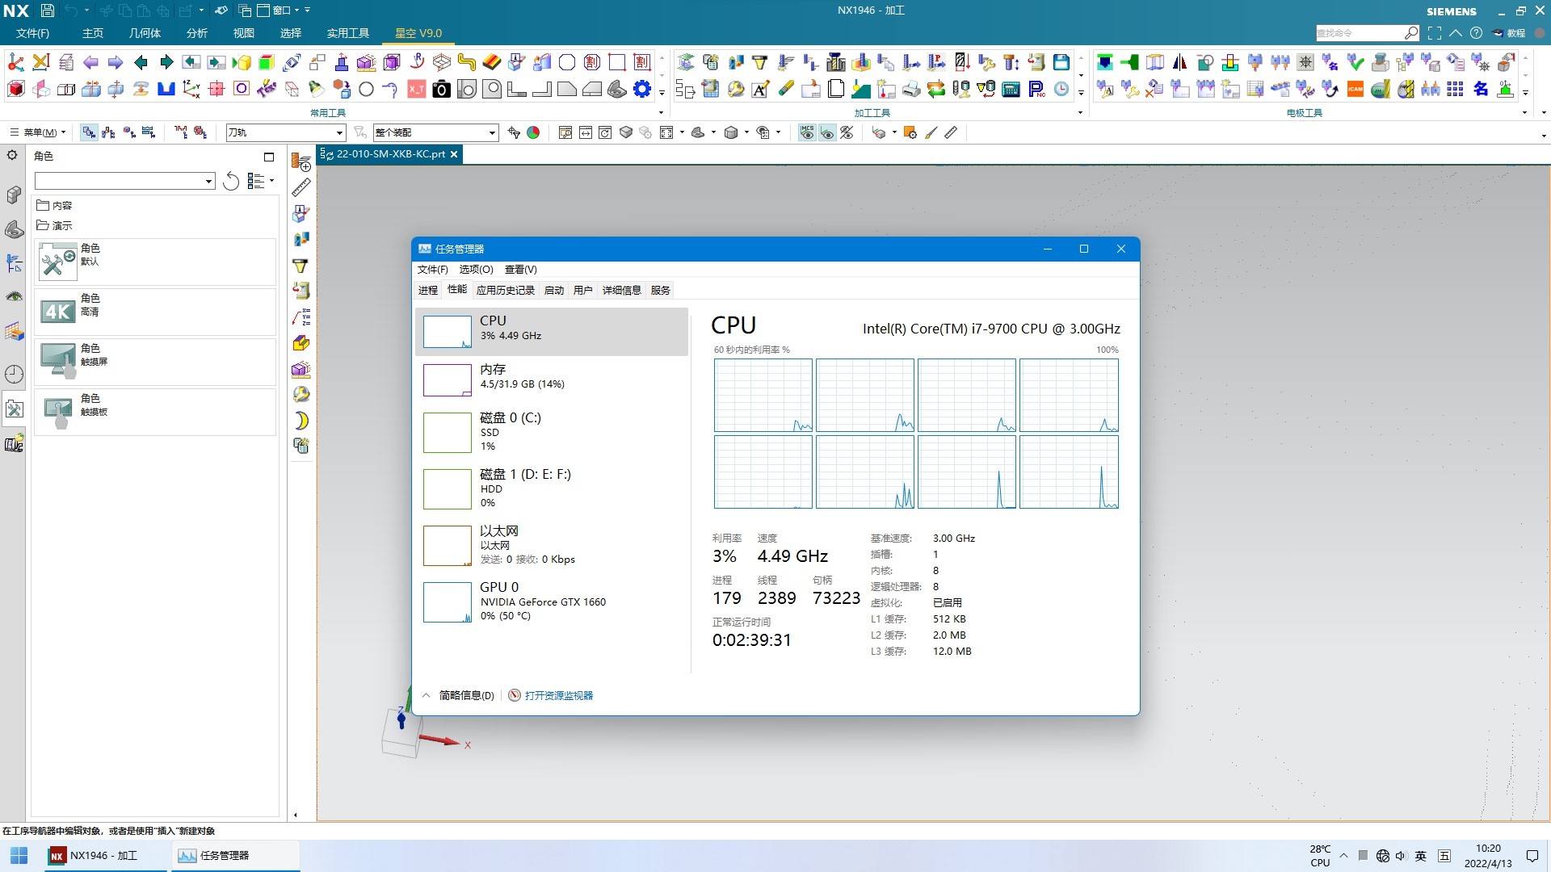The width and height of the screenshot is (1551, 872).
Task: Toggle the geometry view button
Action: [129, 132]
